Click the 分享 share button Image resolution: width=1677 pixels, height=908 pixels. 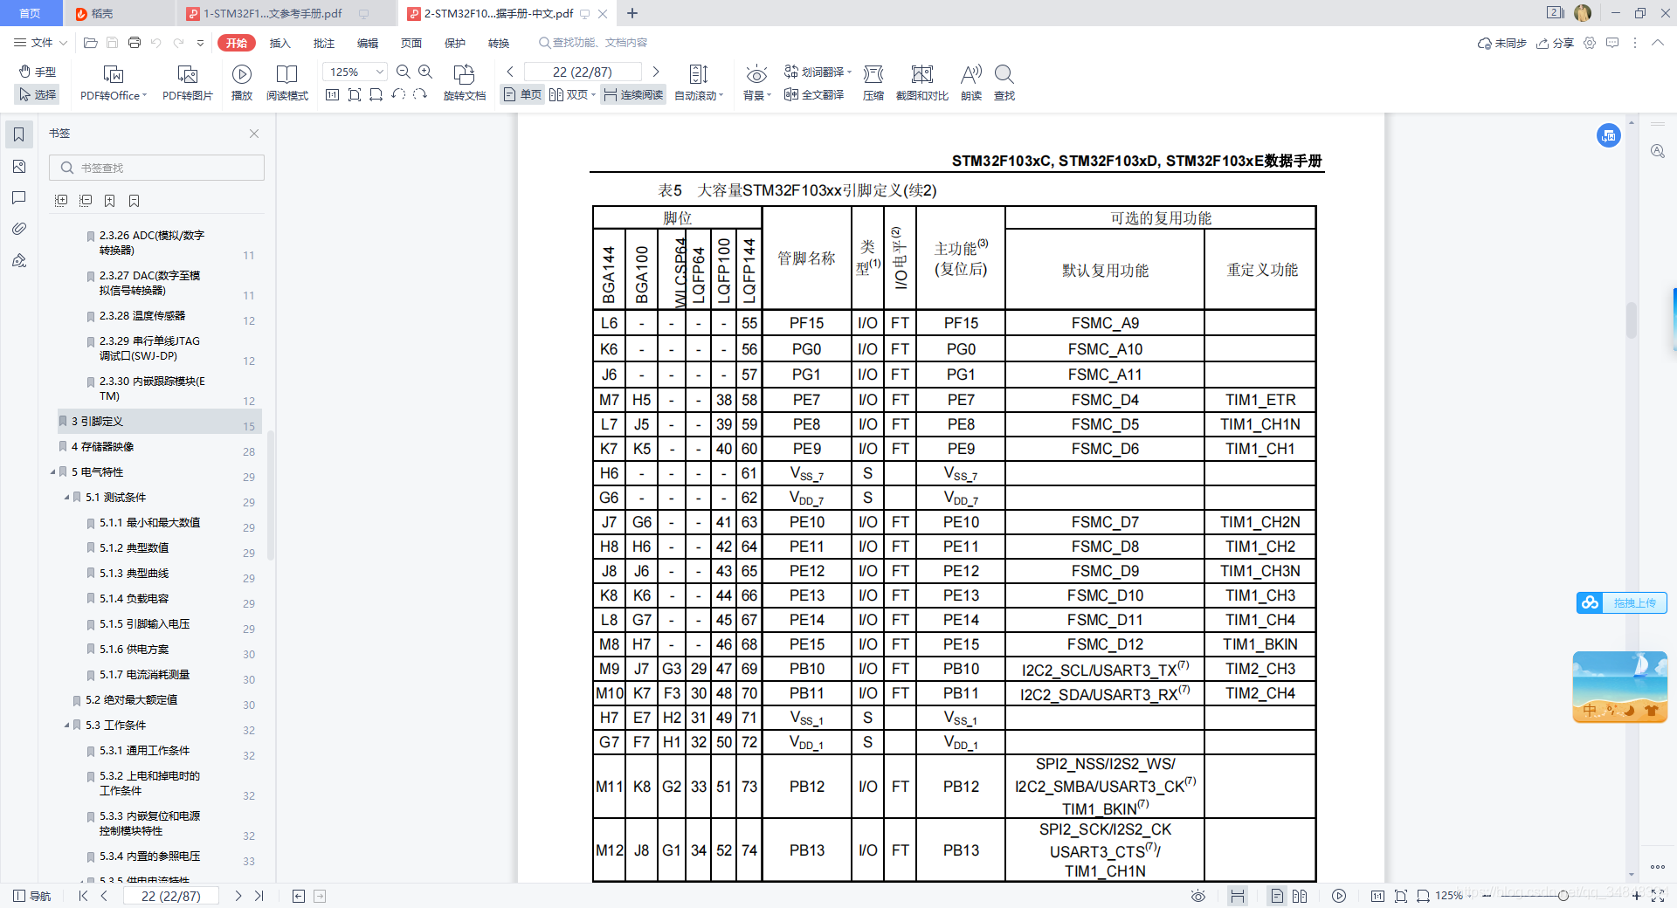tap(1555, 43)
